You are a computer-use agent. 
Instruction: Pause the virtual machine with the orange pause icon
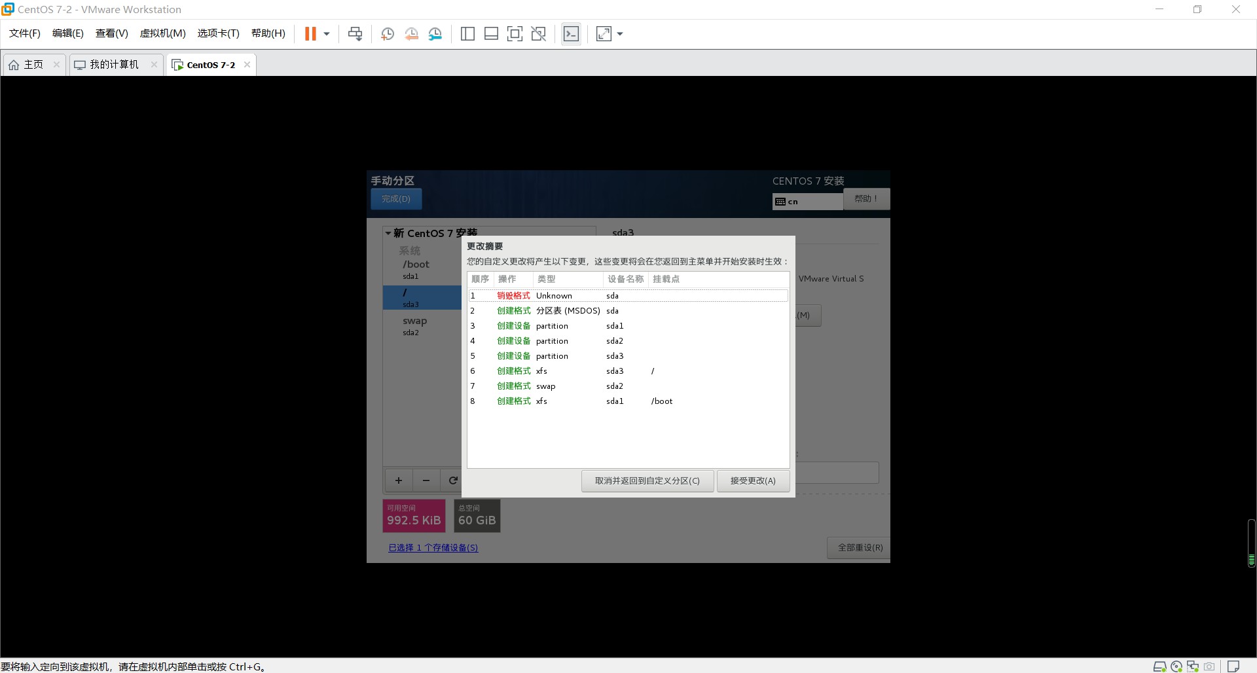310,34
